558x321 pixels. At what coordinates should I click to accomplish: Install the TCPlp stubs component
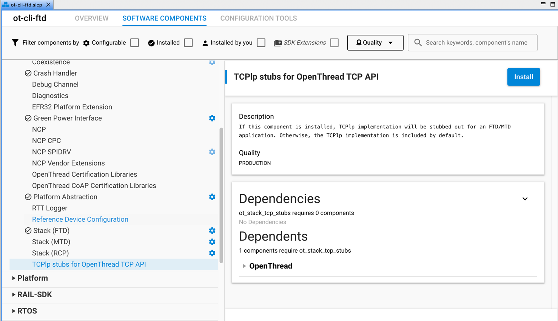pyautogui.click(x=523, y=77)
